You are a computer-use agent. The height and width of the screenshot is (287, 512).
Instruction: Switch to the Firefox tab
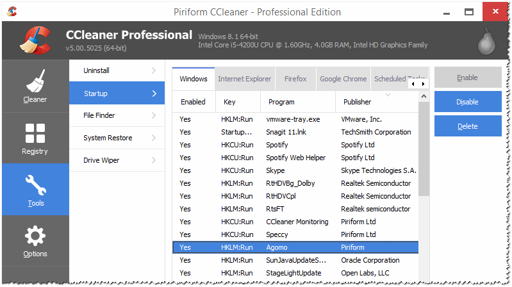pos(295,79)
